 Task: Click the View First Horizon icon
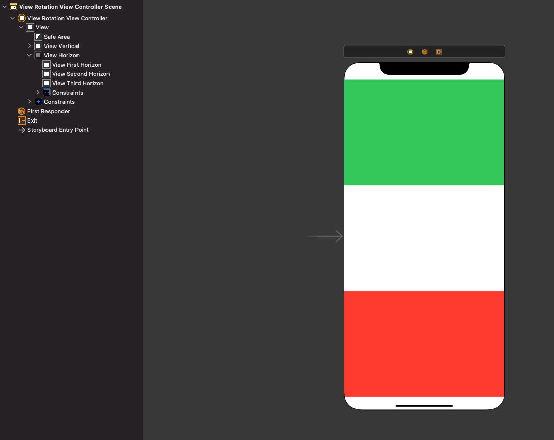[47, 65]
